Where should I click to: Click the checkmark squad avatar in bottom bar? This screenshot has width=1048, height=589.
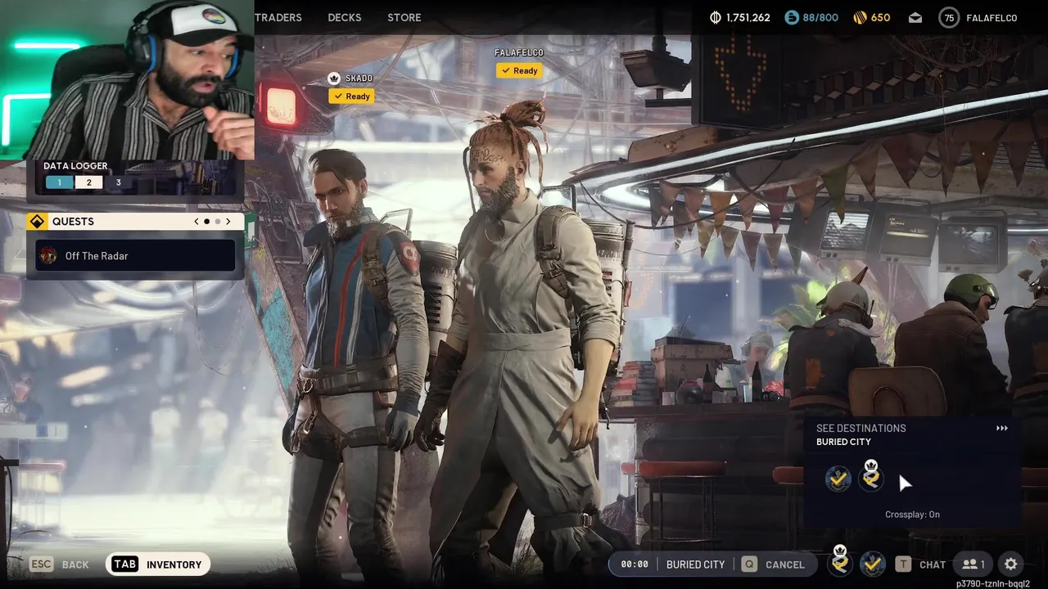click(x=873, y=564)
